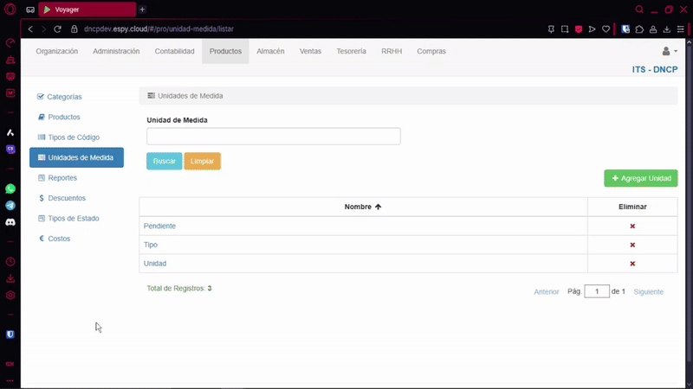Open the extensions cube icon
The width and height of the screenshot is (693, 389).
pos(639,29)
